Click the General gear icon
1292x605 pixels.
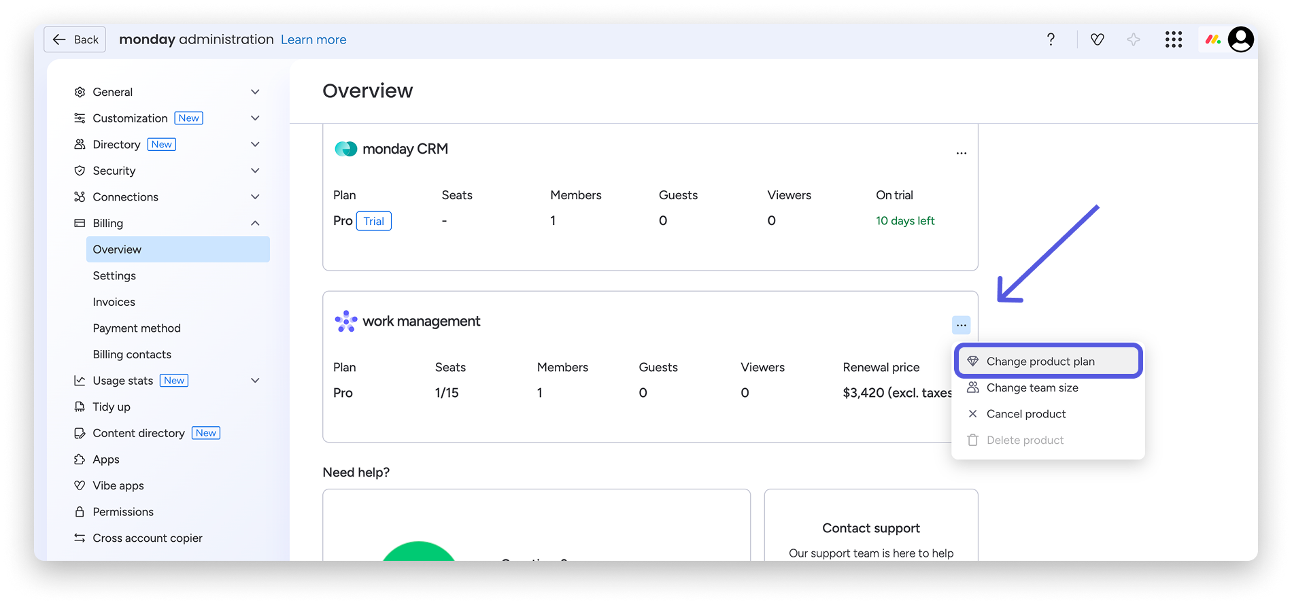coord(80,92)
